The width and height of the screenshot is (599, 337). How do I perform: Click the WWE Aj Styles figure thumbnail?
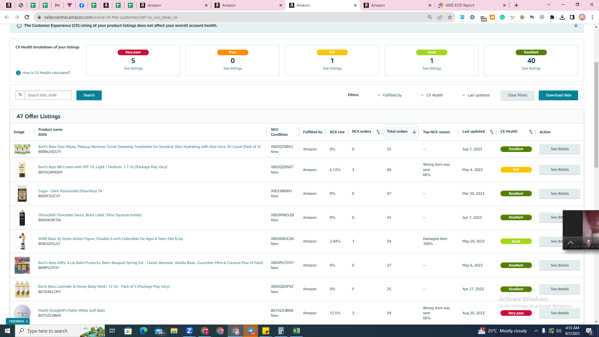22,241
